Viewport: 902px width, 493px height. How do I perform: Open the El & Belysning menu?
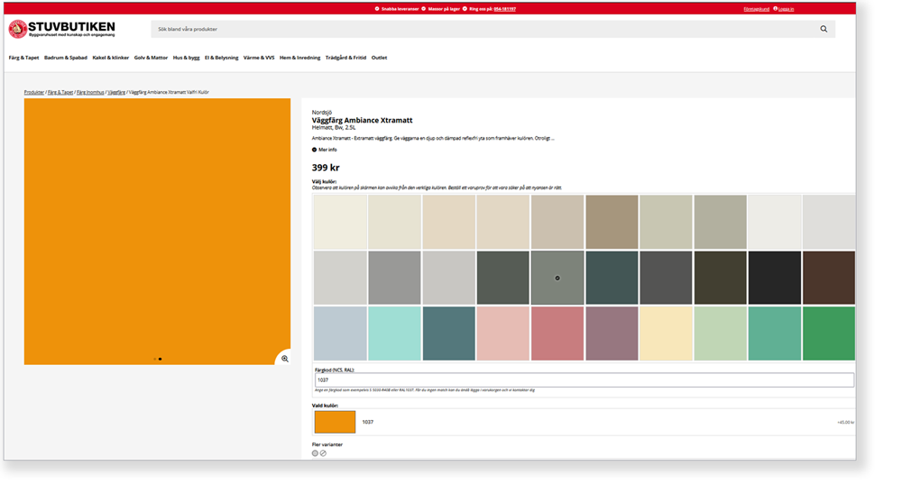(222, 58)
